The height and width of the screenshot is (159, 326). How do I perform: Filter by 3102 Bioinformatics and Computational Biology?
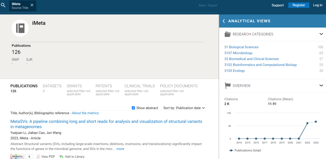tap(260, 65)
